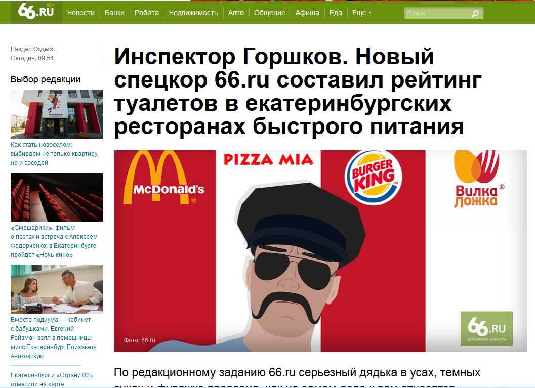Click the McDonald's logo in the article image
The image size is (535, 388).
click(164, 178)
